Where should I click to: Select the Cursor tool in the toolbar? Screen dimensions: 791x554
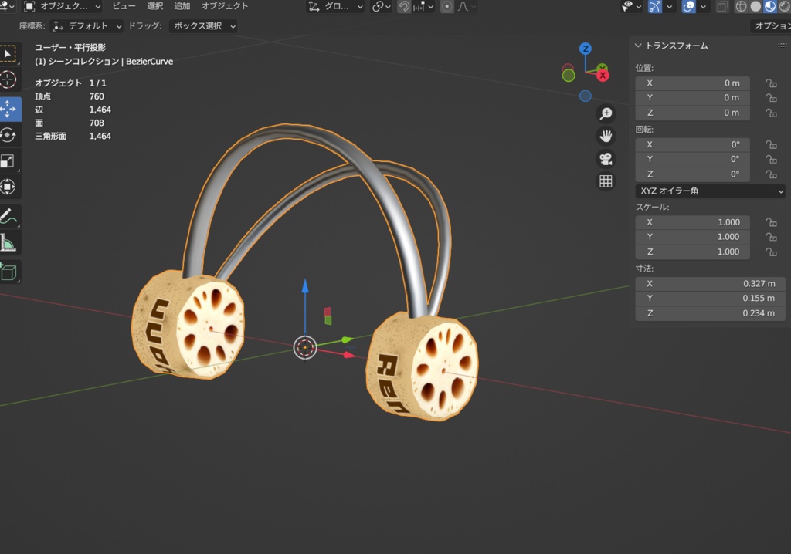pos(8,79)
